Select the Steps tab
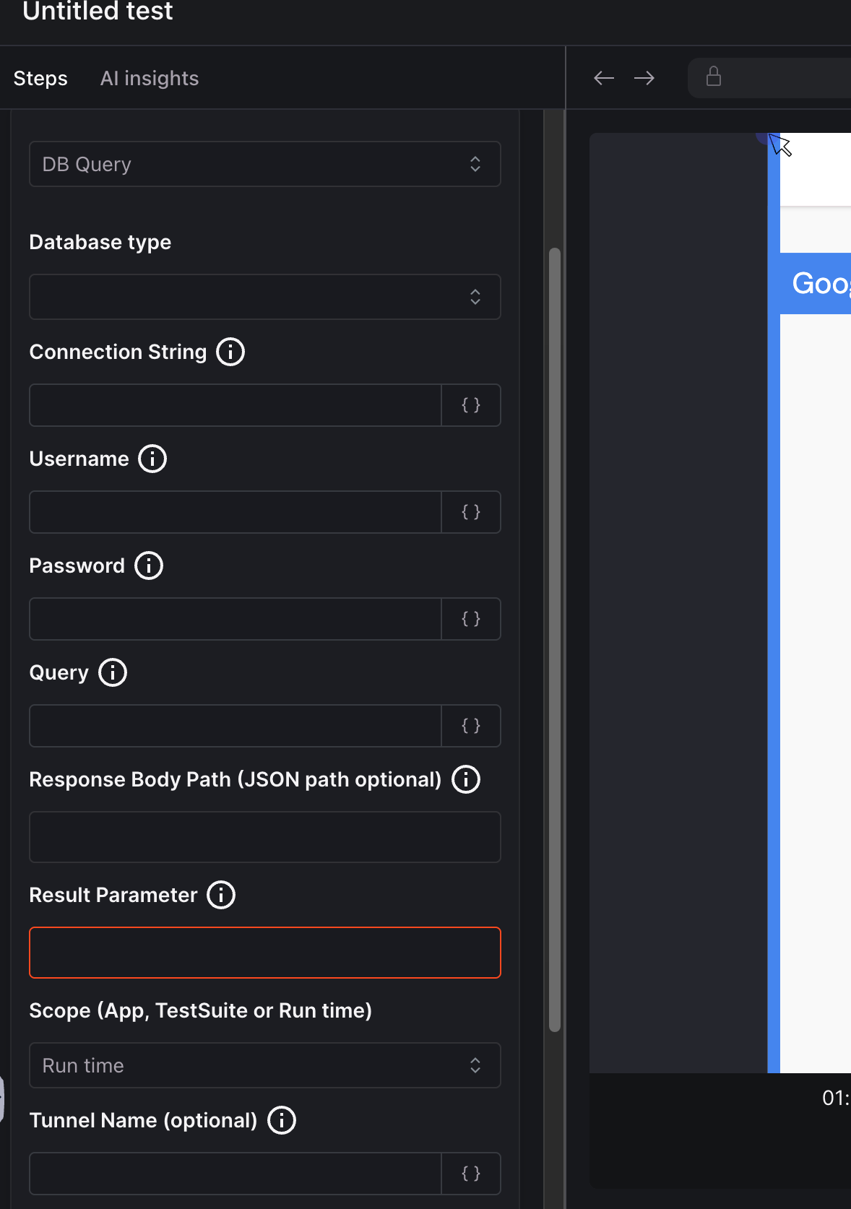 [x=40, y=78]
